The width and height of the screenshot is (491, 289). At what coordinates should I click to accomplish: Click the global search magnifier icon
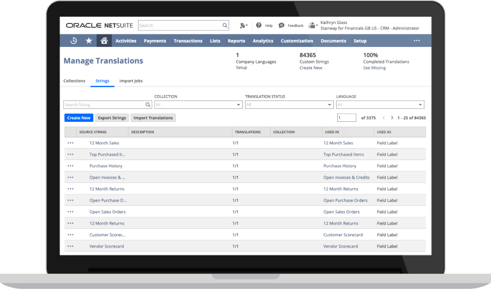[x=225, y=25]
